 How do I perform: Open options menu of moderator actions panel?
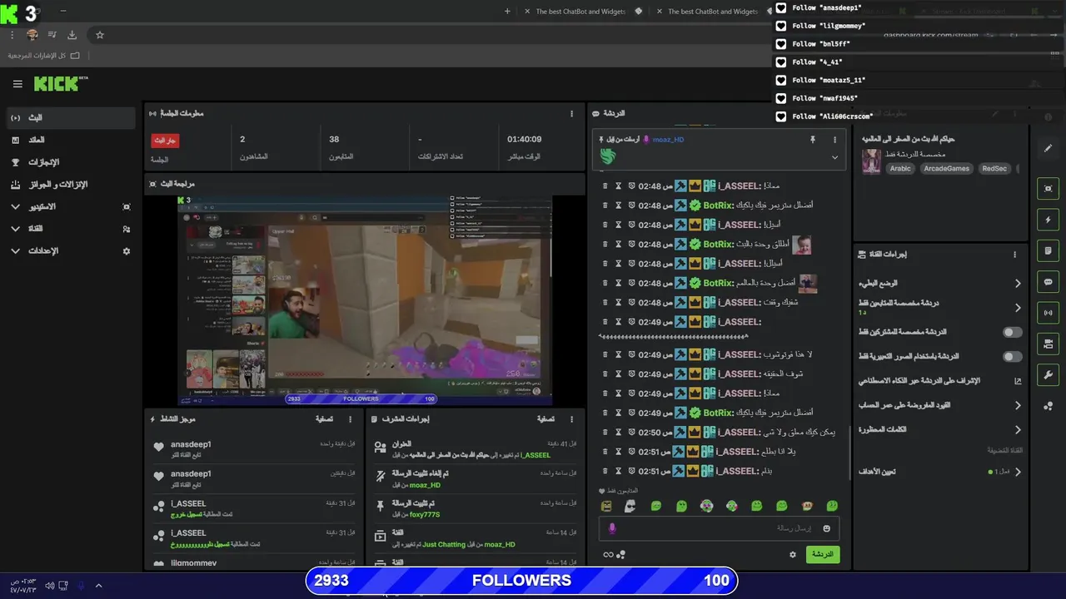point(571,419)
